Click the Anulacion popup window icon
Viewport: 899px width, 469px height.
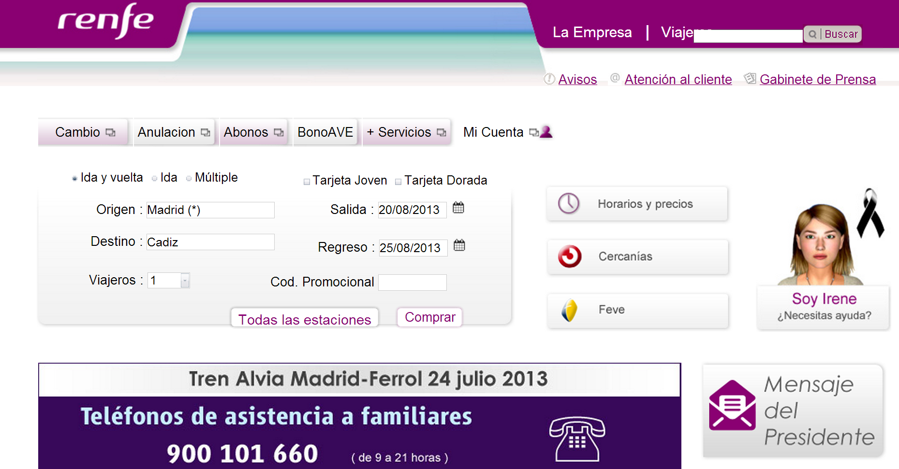click(x=206, y=132)
